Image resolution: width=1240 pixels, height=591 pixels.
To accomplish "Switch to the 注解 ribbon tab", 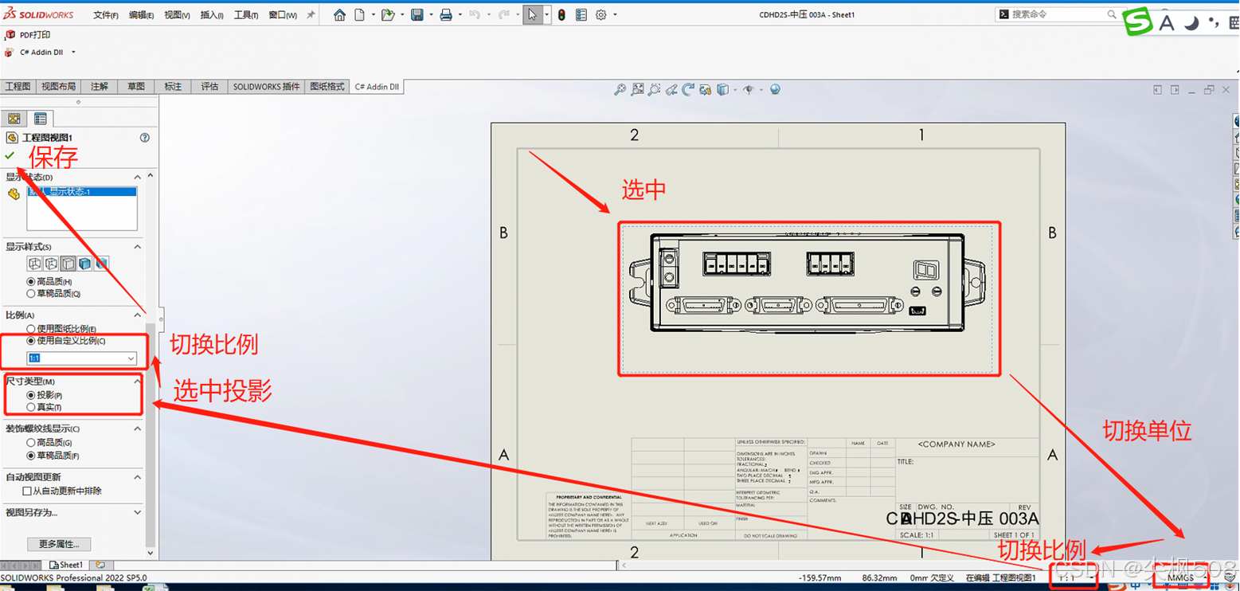I will pyautogui.click(x=100, y=87).
